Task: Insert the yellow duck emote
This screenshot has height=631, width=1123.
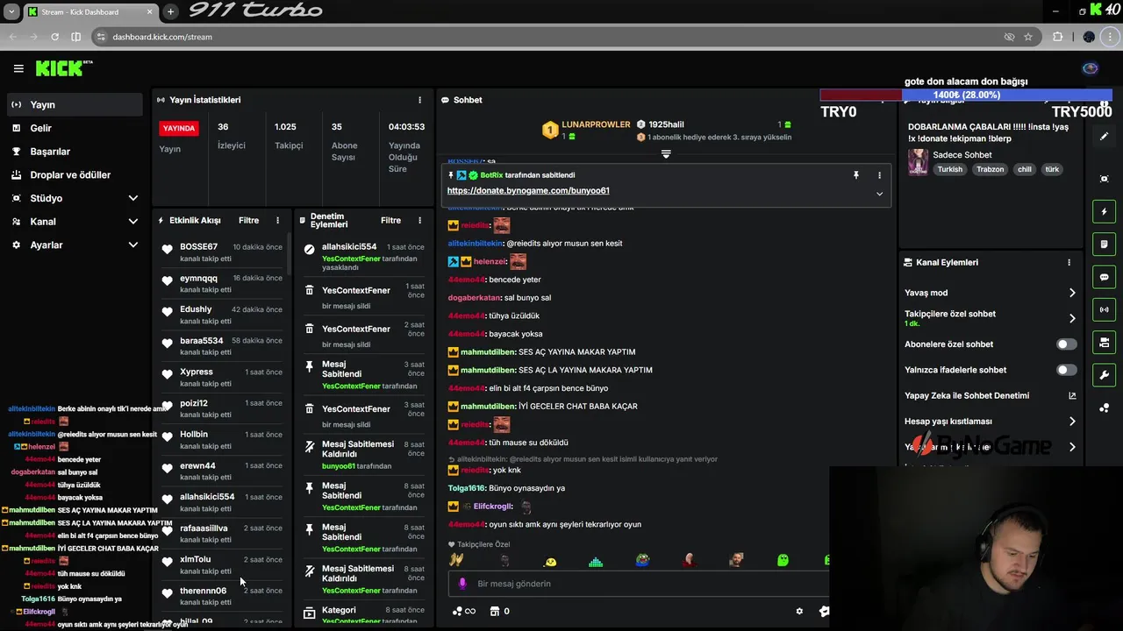Action: 550,561
